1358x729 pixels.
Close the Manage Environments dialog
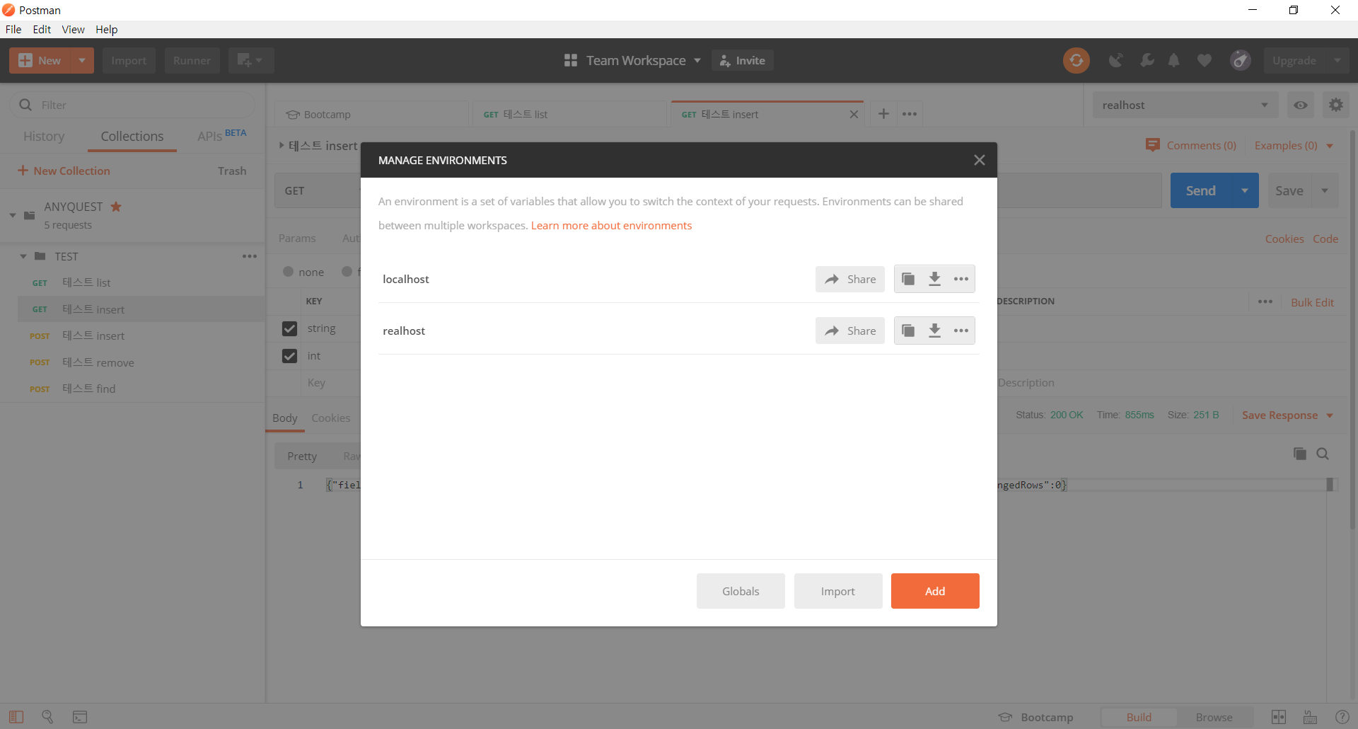[x=979, y=160]
